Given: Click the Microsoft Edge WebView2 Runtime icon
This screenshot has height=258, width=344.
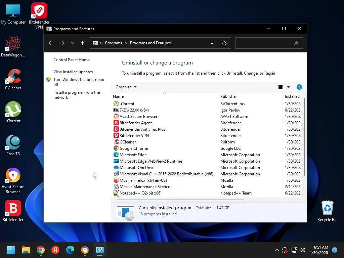Looking at the screenshot, I should click(x=116, y=161).
